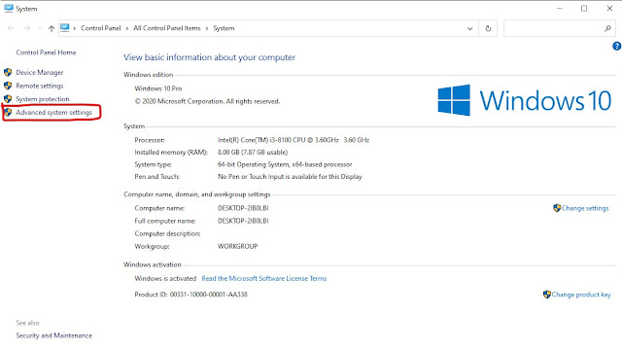This screenshot has height=350, width=622.
Task: Click the shield icon beside Advanced system settings
Action: click(8, 113)
